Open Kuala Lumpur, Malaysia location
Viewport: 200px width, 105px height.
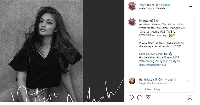click(152, 8)
